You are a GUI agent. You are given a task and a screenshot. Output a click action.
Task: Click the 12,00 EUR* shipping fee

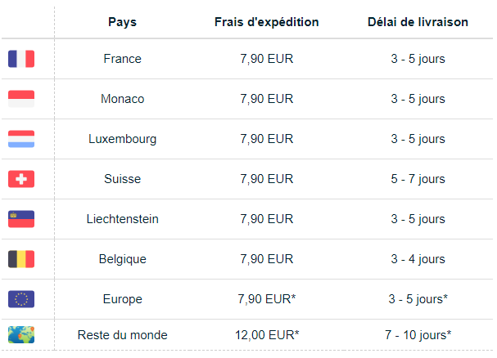[x=267, y=335]
